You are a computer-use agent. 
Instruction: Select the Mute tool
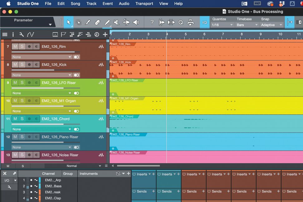[x=116, y=22]
